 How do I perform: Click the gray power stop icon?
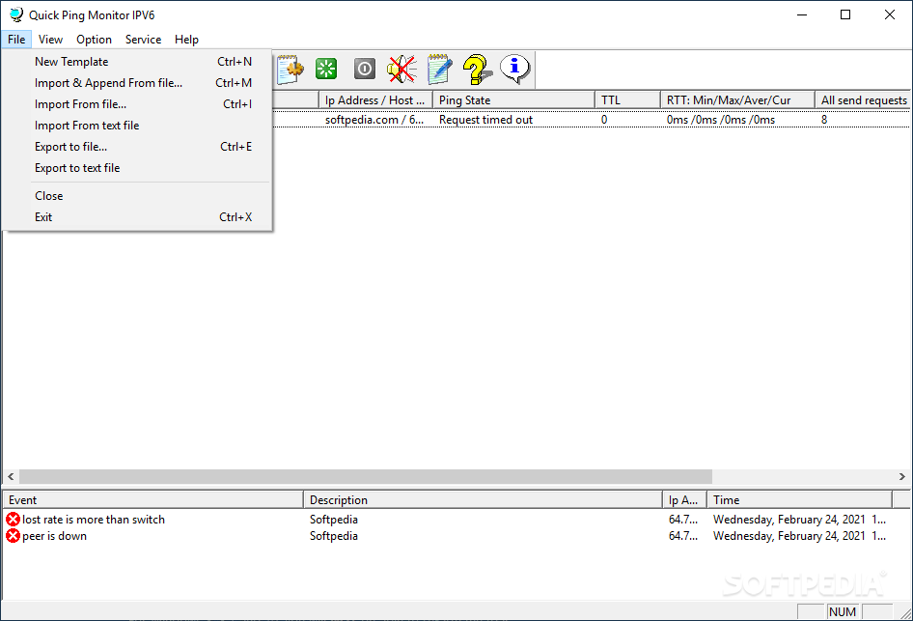click(x=365, y=69)
